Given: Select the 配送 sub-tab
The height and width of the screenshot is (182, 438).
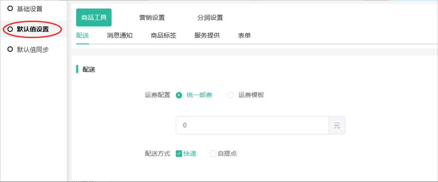Looking at the screenshot, I should click(x=82, y=35).
